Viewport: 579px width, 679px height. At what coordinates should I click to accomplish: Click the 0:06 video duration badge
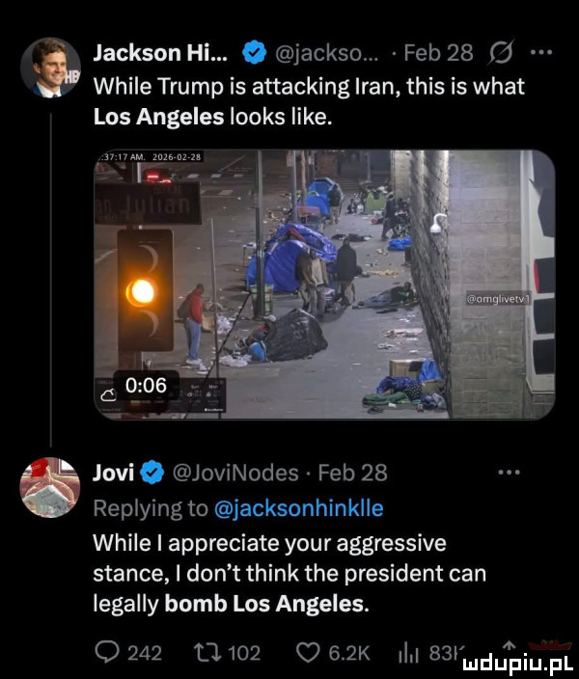[150, 385]
